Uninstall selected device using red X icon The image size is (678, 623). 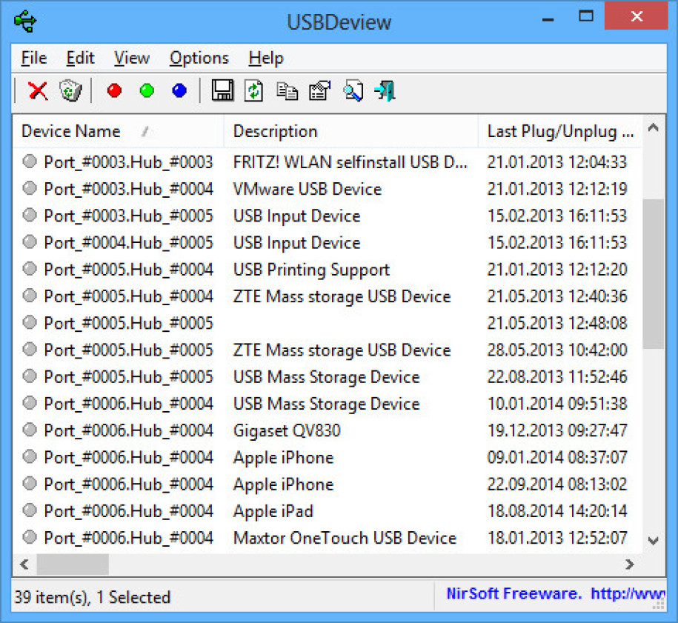pos(37,90)
